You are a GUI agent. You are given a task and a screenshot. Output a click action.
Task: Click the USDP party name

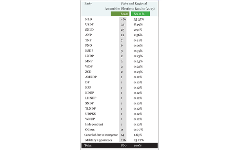point(89,25)
